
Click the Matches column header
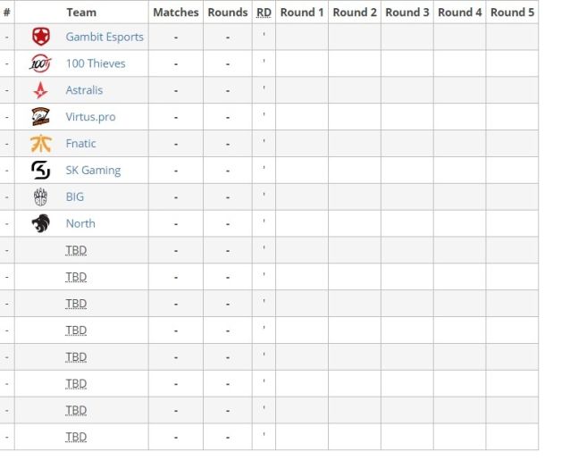tap(176, 13)
